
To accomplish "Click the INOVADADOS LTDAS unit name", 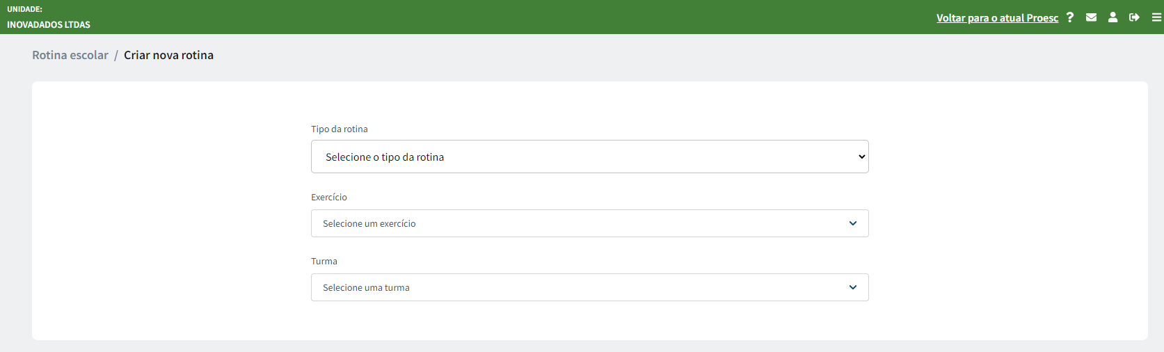I will point(49,24).
